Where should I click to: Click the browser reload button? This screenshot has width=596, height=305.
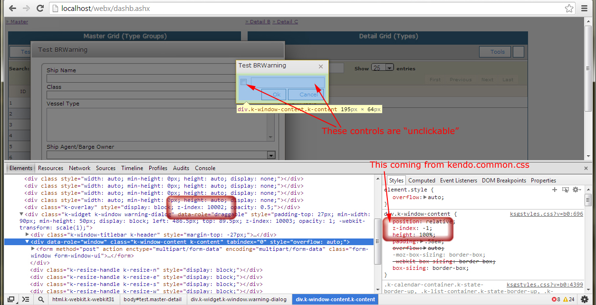tap(40, 8)
